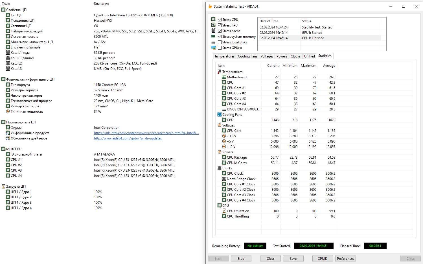The width and height of the screenshot is (423, 264).
Task: Open the aida64.com driver updates link
Action: coord(128,138)
